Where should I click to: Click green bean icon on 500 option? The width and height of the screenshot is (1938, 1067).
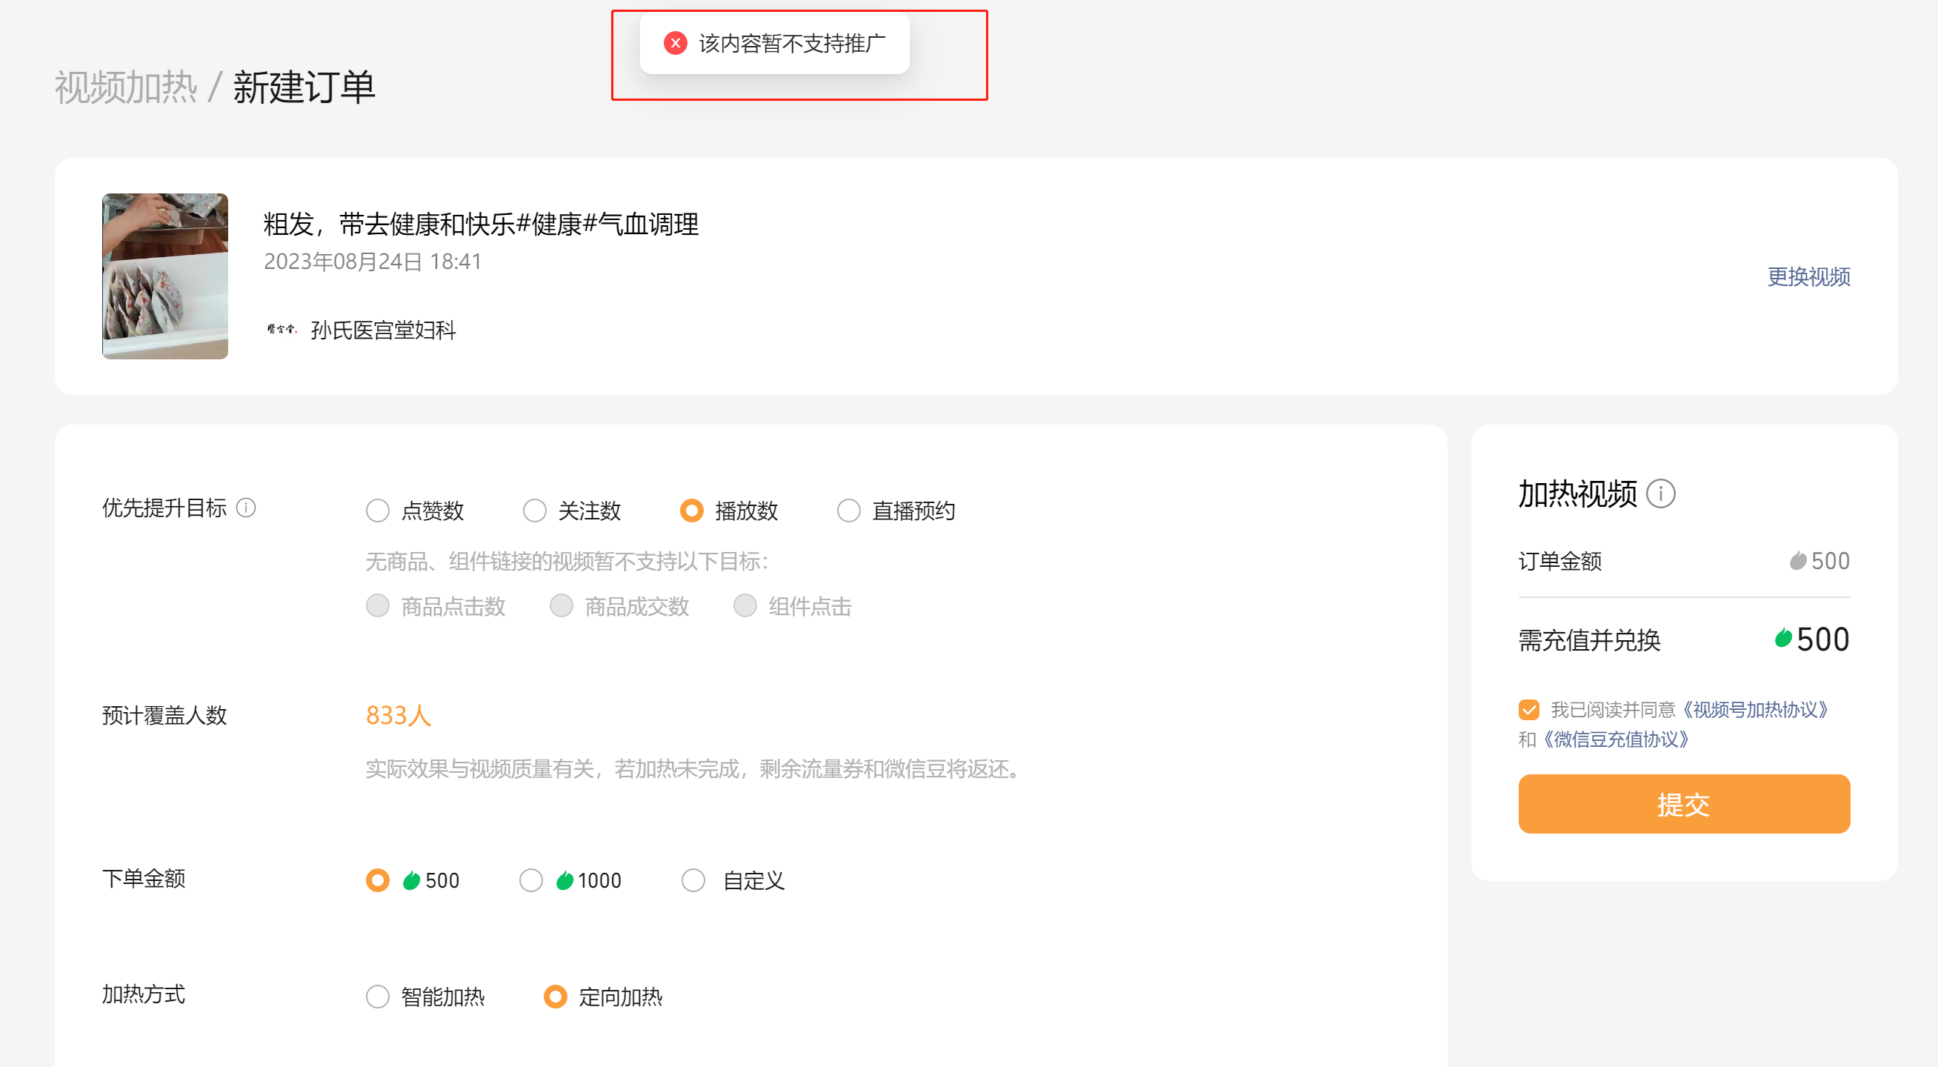coord(410,880)
